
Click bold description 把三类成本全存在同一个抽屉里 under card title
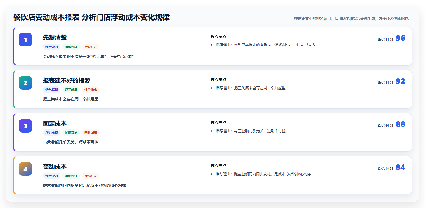[x=71, y=99]
